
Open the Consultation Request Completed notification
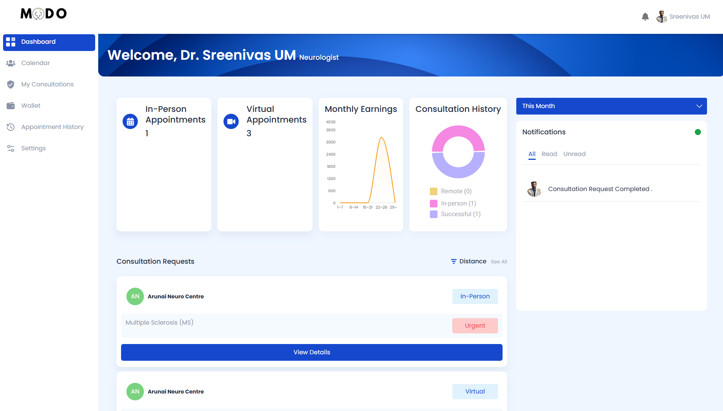[x=600, y=189]
